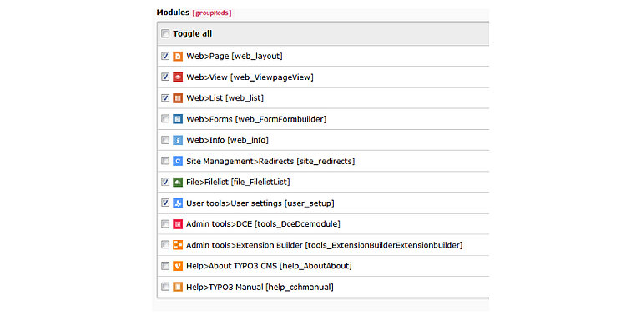
Task: Click the red eye Web>View icon
Action: pyautogui.click(x=178, y=77)
